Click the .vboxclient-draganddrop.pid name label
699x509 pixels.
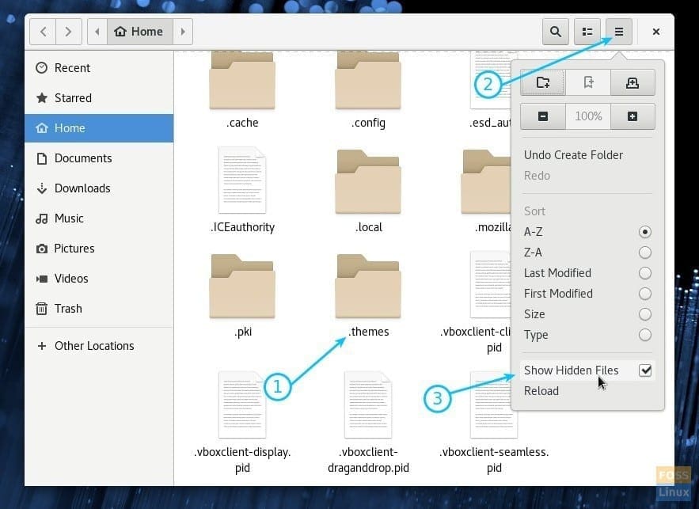tap(368, 460)
